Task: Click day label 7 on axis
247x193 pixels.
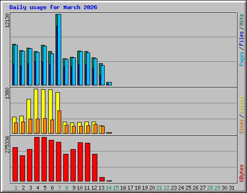Action: click(59, 188)
